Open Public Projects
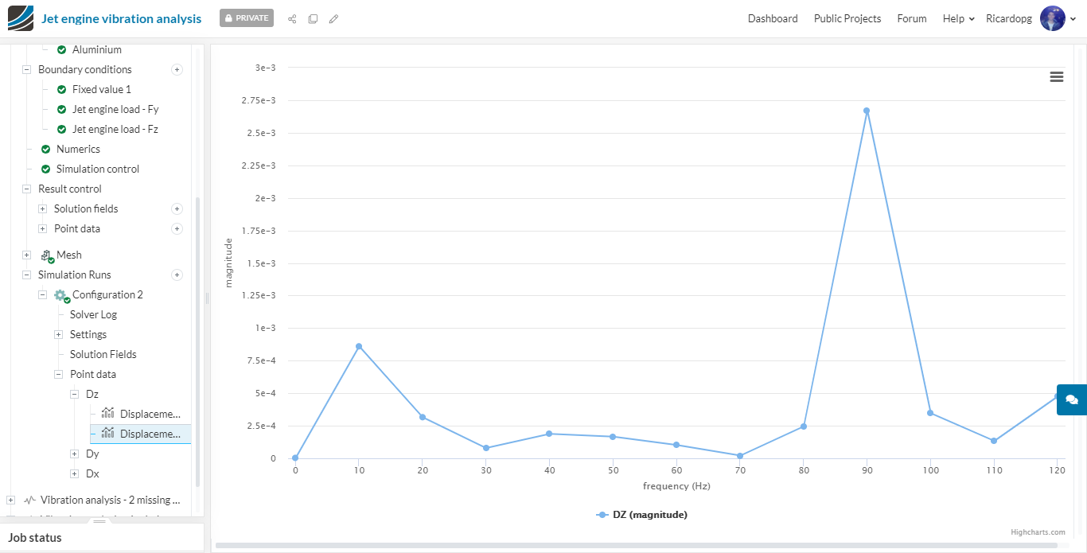The image size is (1087, 553). click(847, 18)
